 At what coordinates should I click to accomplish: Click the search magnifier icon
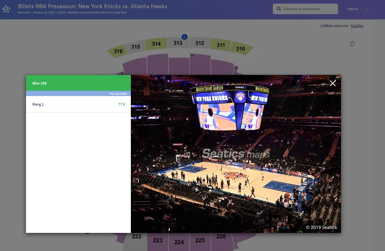[279, 9]
